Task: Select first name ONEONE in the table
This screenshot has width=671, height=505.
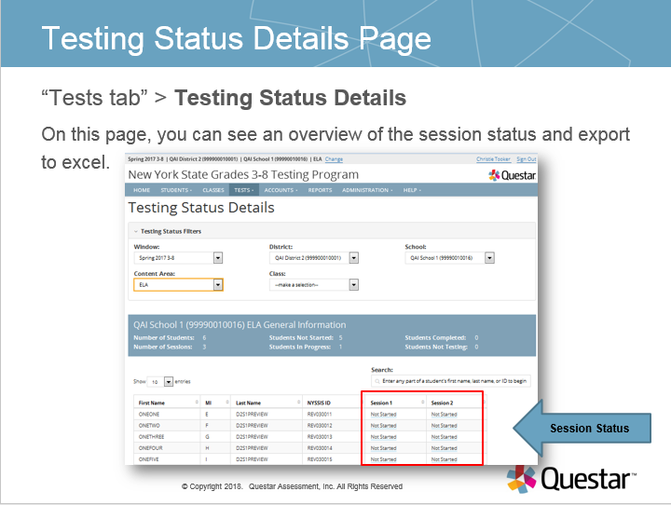Action: (x=149, y=415)
